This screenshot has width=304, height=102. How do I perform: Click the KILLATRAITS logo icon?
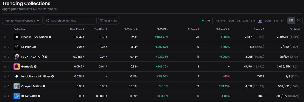[x=17, y=96]
